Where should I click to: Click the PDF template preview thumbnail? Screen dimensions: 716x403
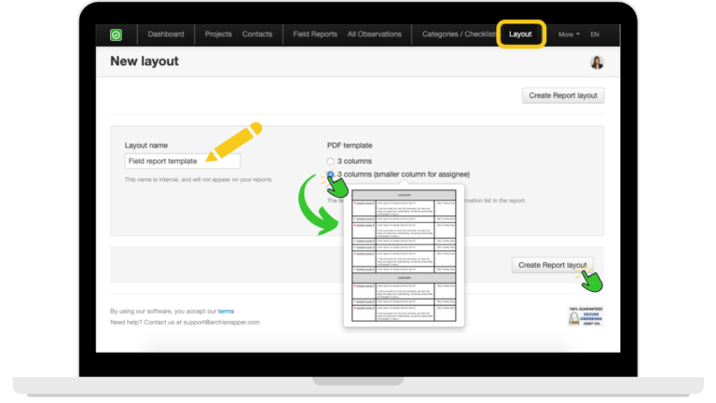[404, 256]
